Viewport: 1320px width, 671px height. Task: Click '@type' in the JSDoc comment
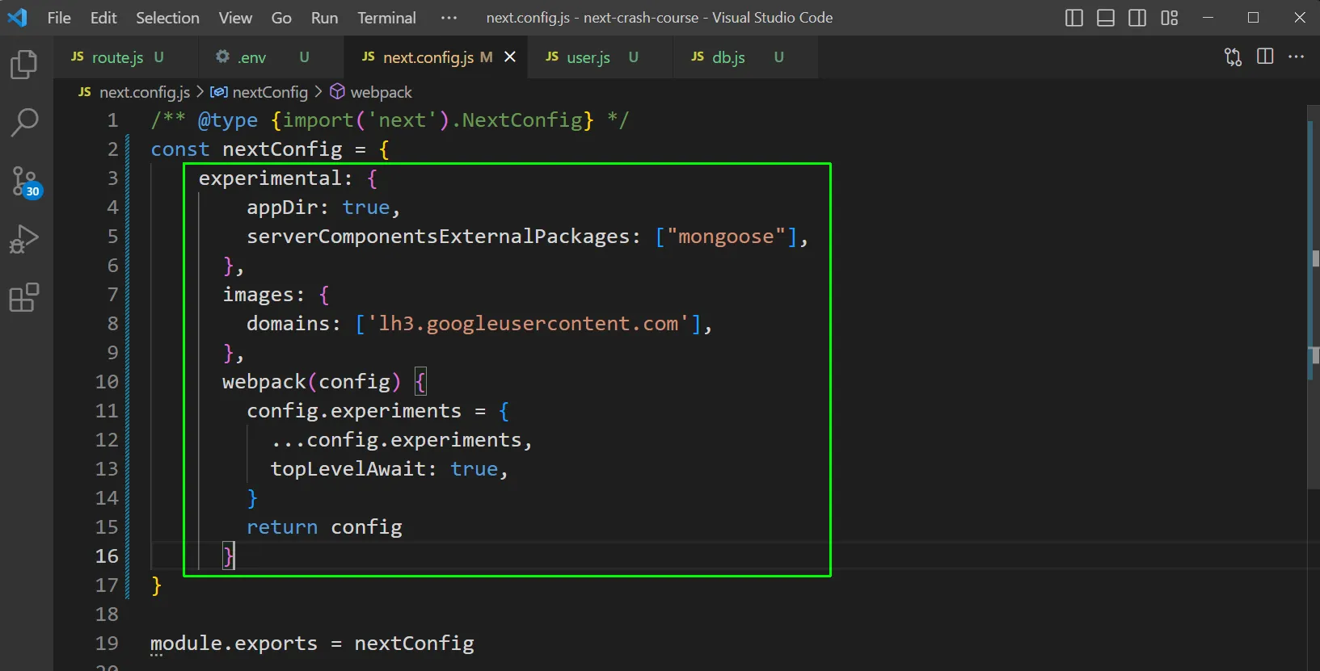228,120
